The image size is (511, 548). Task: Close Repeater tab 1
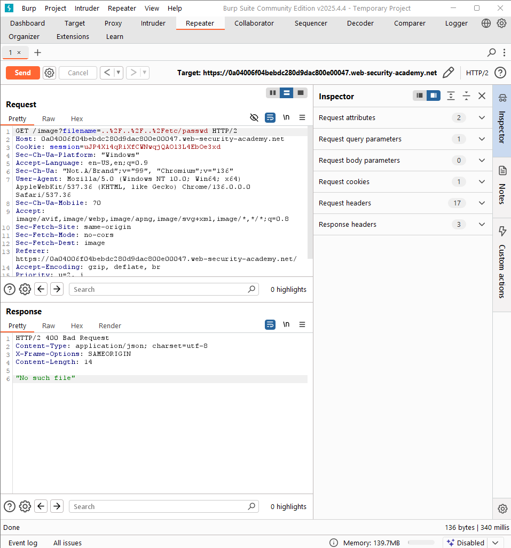(19, 52)
